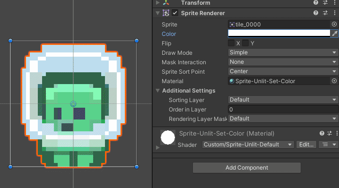
Task: Open the white Color swatch picker
Action: (x=279, y=34)
